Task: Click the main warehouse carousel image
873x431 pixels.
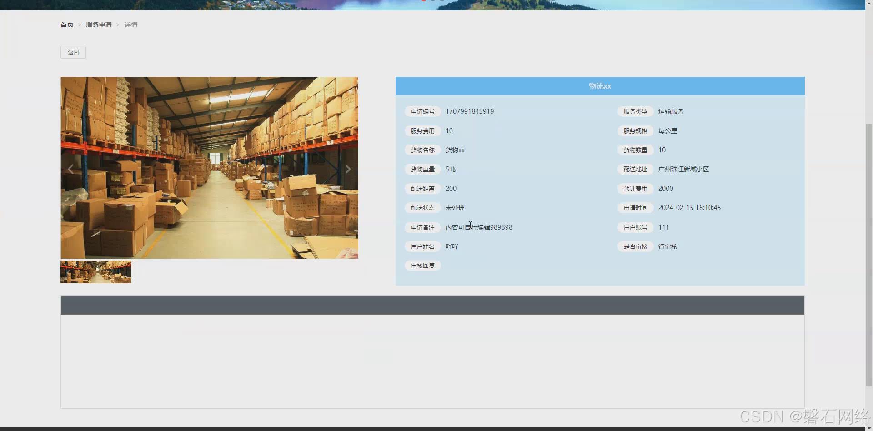Action: [209, 168]
